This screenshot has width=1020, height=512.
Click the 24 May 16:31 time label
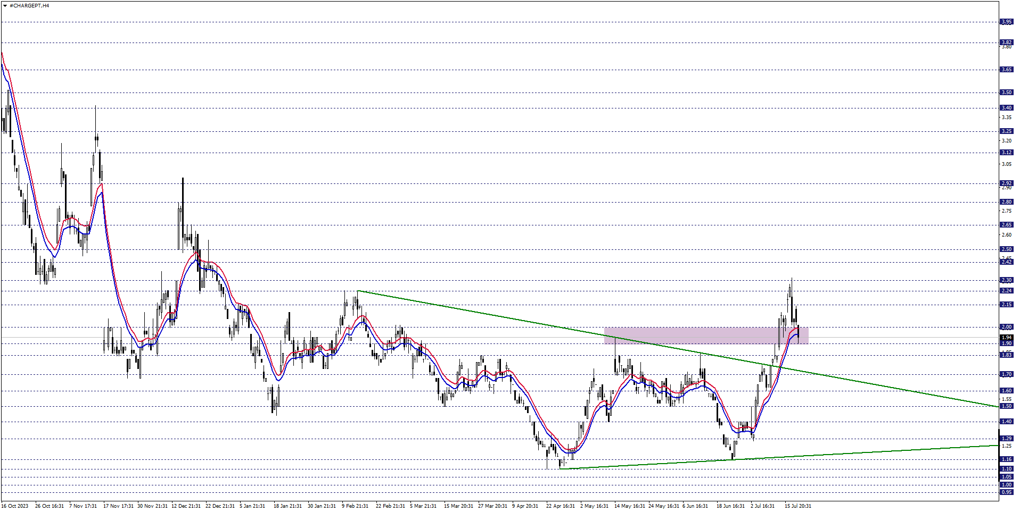[x=663, y=506]
